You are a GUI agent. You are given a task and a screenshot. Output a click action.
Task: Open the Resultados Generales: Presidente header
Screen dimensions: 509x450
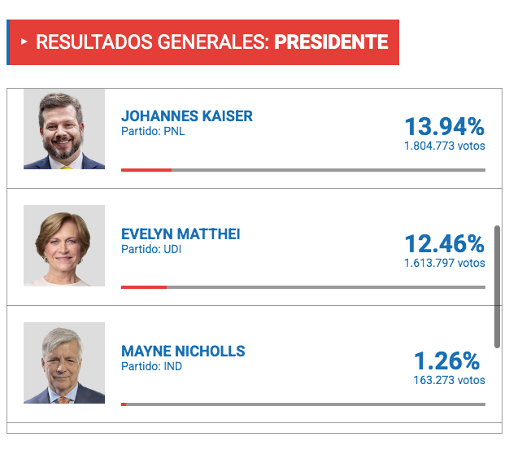tap(203, 42)
